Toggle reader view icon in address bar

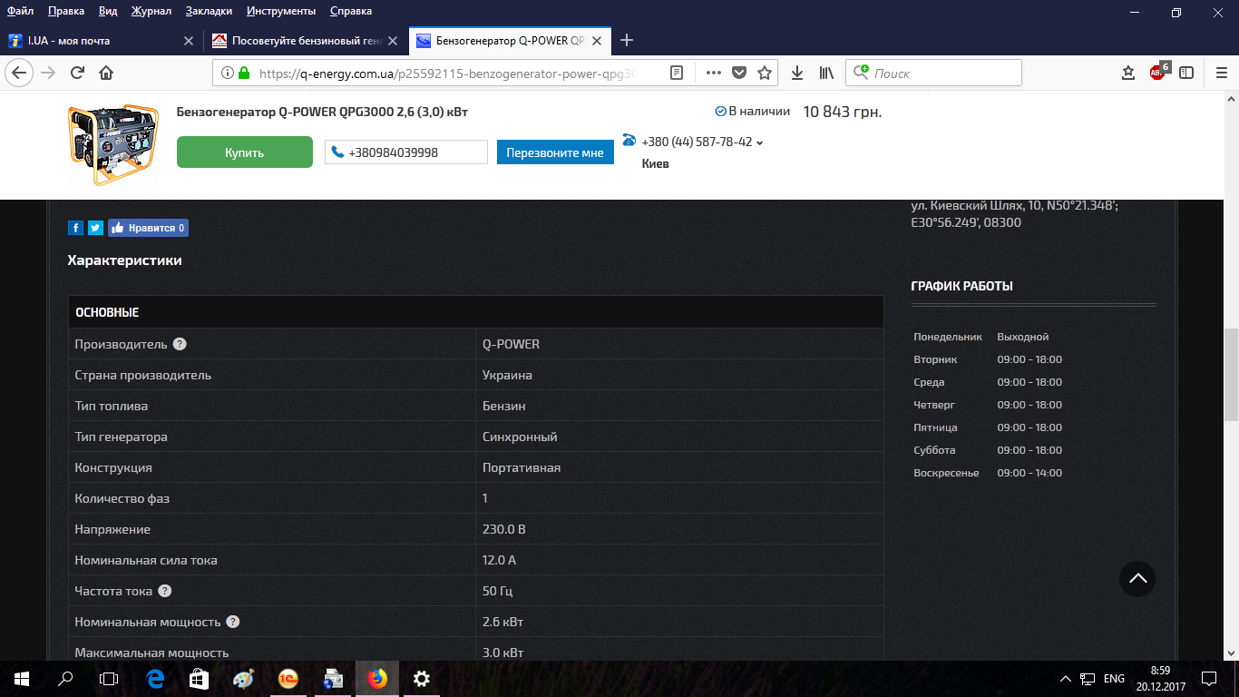click(x=677, y=73)
